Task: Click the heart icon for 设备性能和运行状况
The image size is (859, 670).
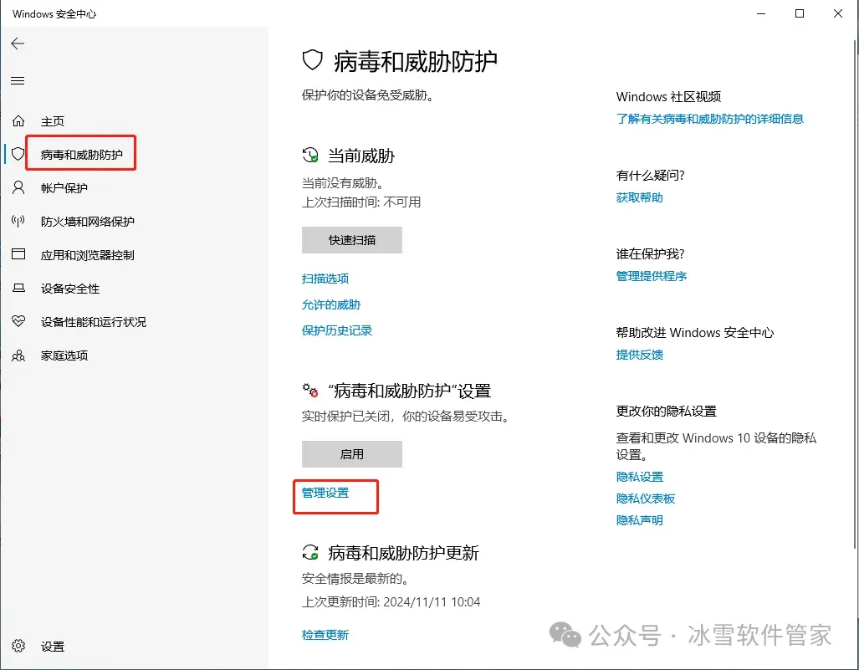Action: [18, 321]
